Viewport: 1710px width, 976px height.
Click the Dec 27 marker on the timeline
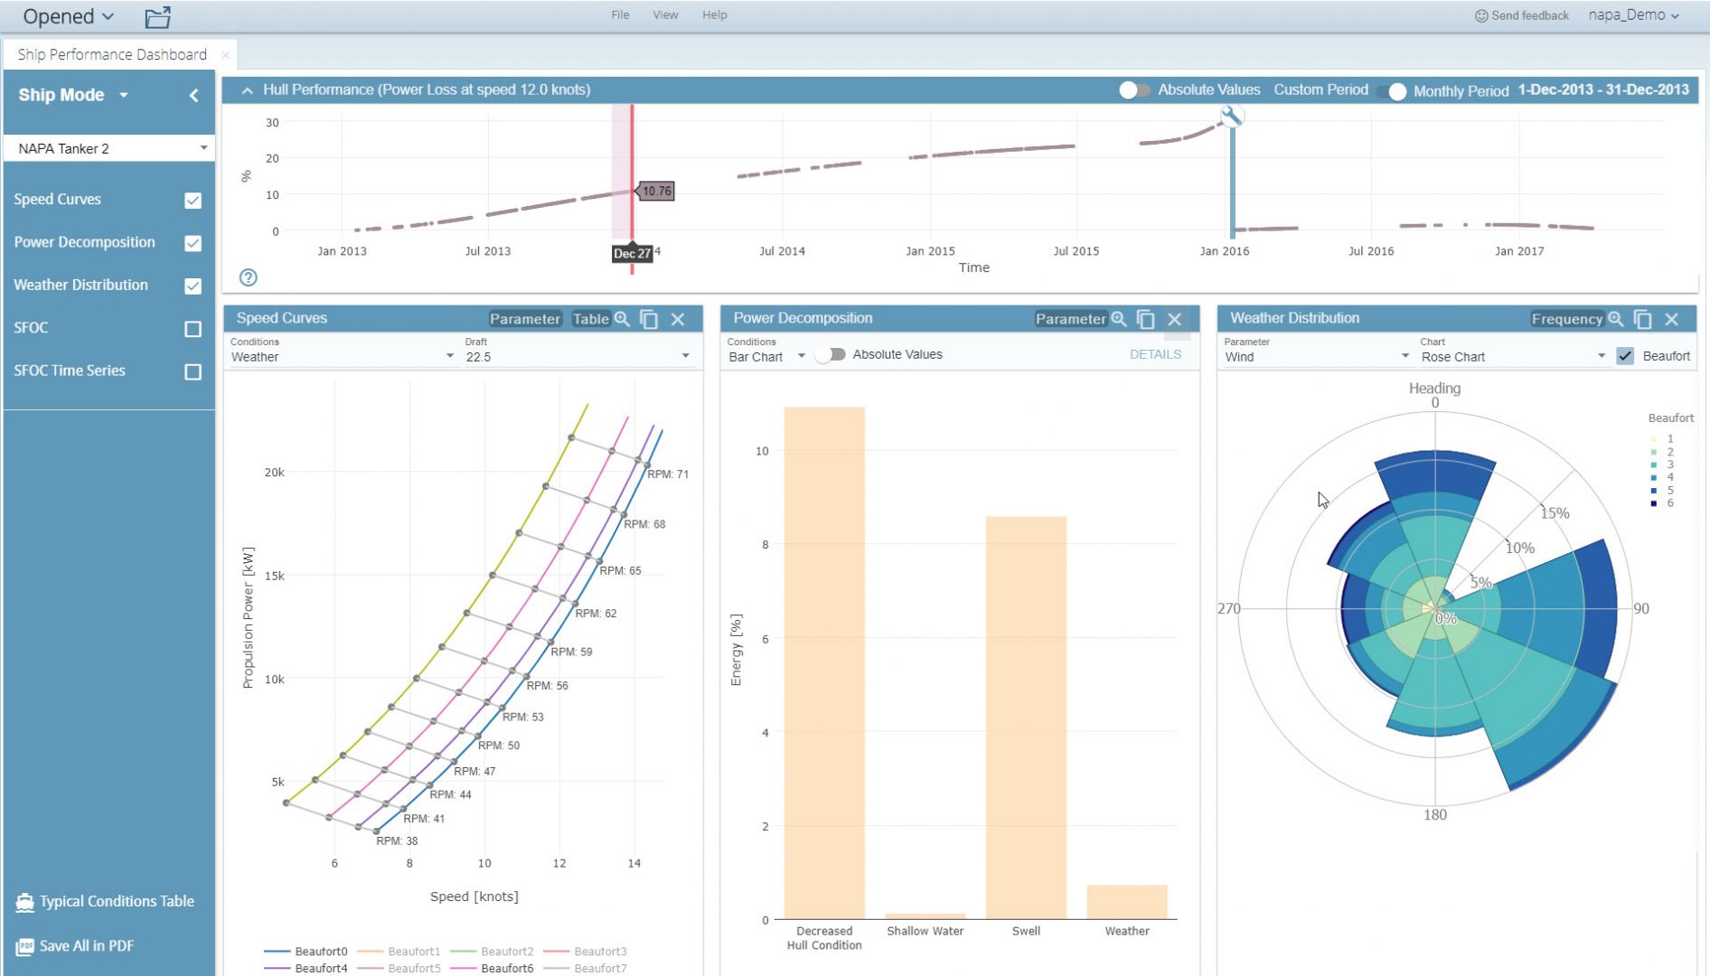pos(632,255)
